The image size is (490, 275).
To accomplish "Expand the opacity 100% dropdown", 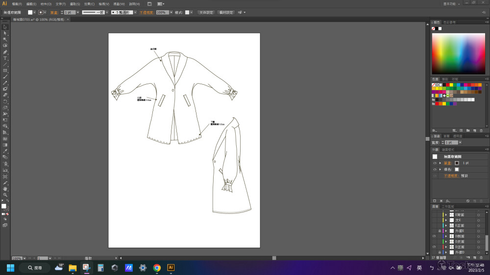I will (171, 12).
